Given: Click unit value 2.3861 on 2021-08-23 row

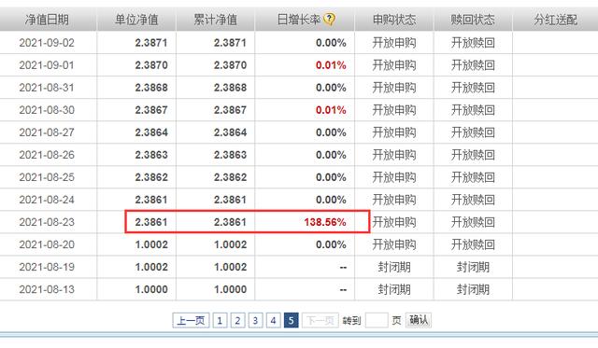Looking at the screenshot, I should pyautogui.click(x=151, y=222).
